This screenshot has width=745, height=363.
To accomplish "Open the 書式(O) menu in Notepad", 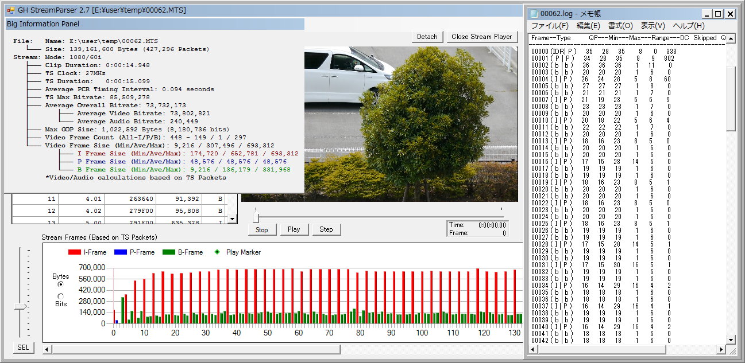I will tap(620, 26).
